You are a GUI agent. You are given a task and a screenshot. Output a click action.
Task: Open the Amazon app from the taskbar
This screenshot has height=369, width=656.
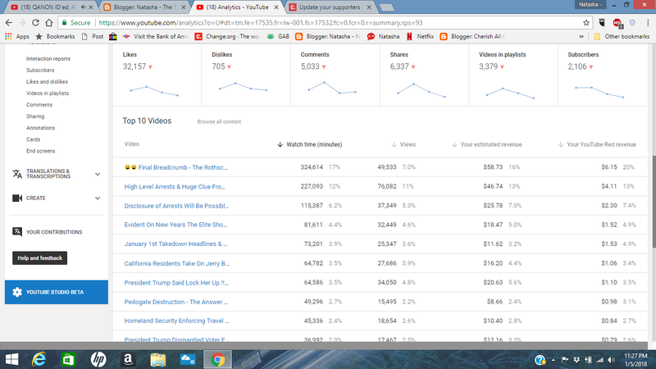(x=130, y=359)
